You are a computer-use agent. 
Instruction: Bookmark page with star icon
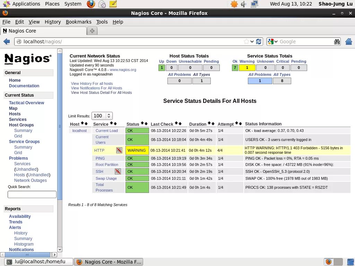click(246, 42)
